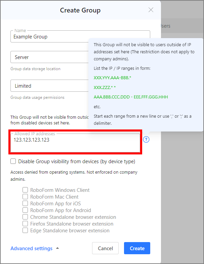Image resolution: width=204 pixels, height=264 pixels.
Task: Enable Disable Group visibility from devices checkbox
Action: [x=13, y=162]
